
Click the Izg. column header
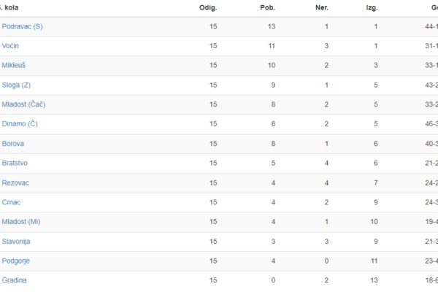tap(372, 8)
